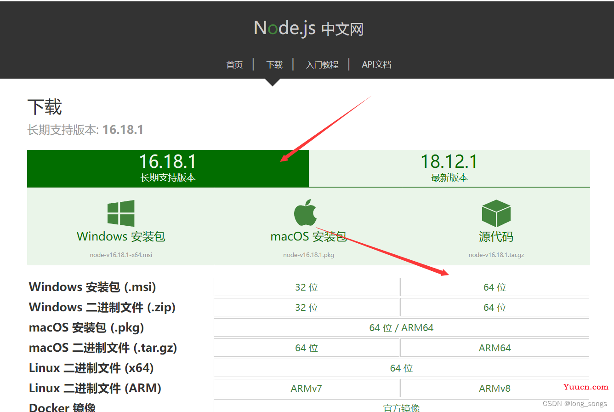
Task: Download 32 位 Windows 安装包 (.msi)
Action: point(307,287)
